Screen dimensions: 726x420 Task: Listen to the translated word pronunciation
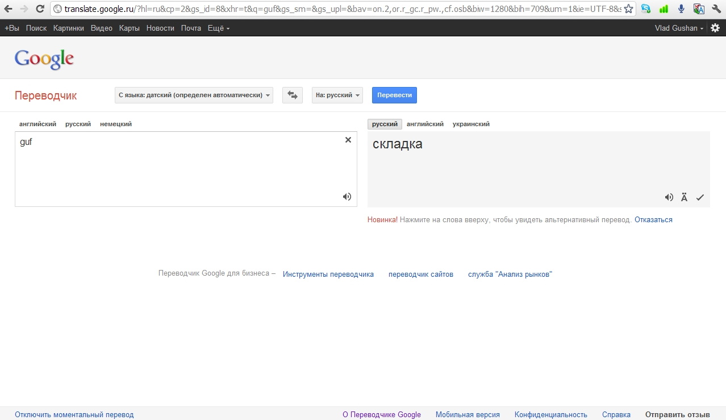669,197
